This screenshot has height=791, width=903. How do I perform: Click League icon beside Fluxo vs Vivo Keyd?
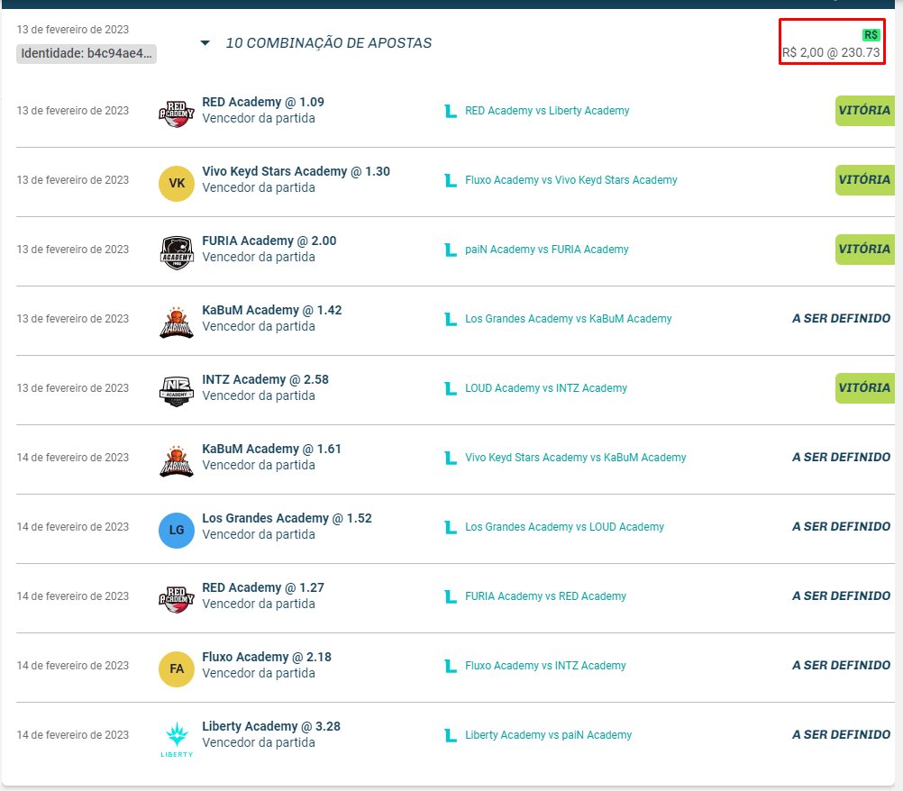[451, 180]
